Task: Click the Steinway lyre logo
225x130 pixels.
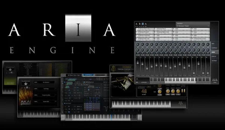Action: click(x=114, y=68)
